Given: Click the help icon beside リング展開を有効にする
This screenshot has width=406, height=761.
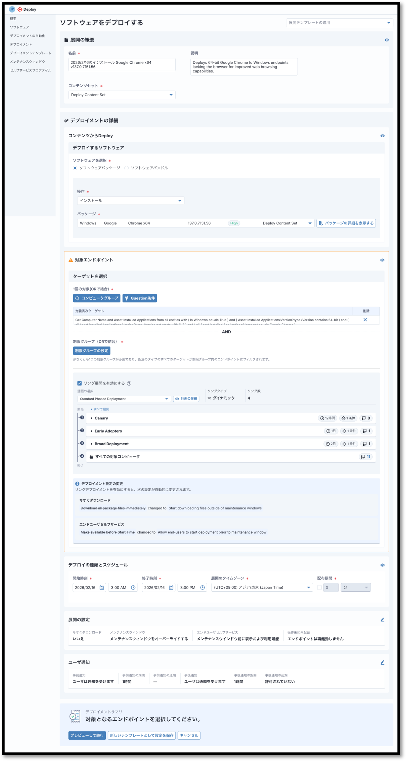Looking at the screenshot, I should point(129,383).
